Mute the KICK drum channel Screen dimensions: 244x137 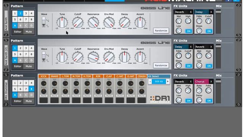(43, 96)
